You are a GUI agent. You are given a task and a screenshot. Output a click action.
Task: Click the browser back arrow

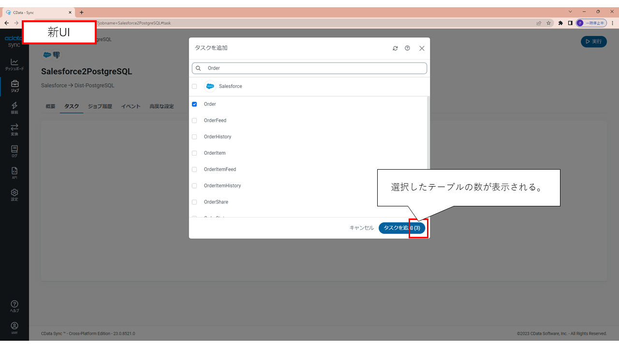(x=6, y=23)
